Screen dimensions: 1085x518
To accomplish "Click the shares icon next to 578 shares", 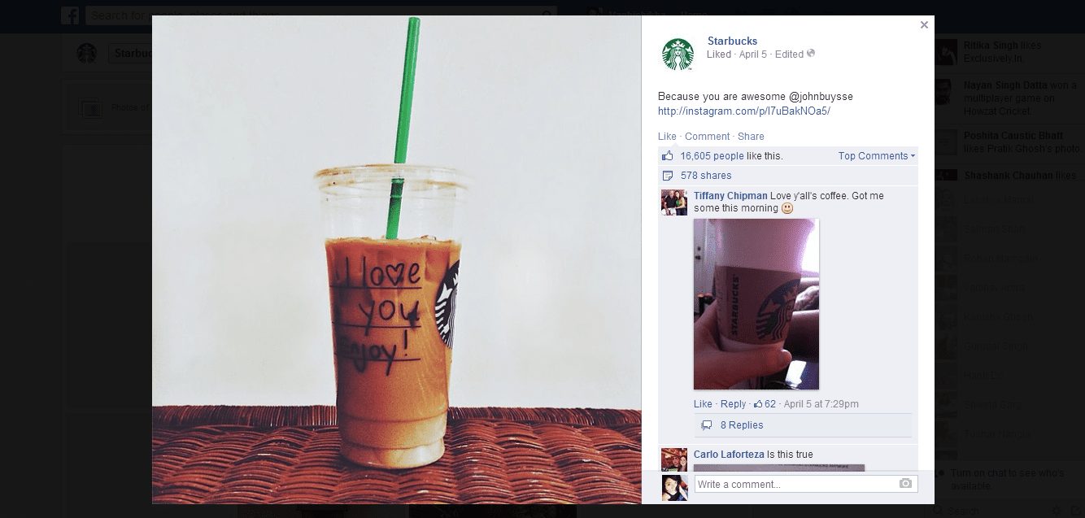I will click(x=668, y=176).
